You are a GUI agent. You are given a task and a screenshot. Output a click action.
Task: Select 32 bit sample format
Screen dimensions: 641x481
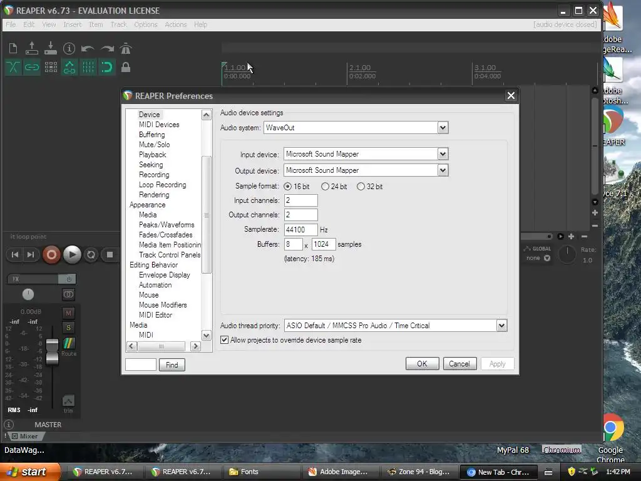coord(361,187)
